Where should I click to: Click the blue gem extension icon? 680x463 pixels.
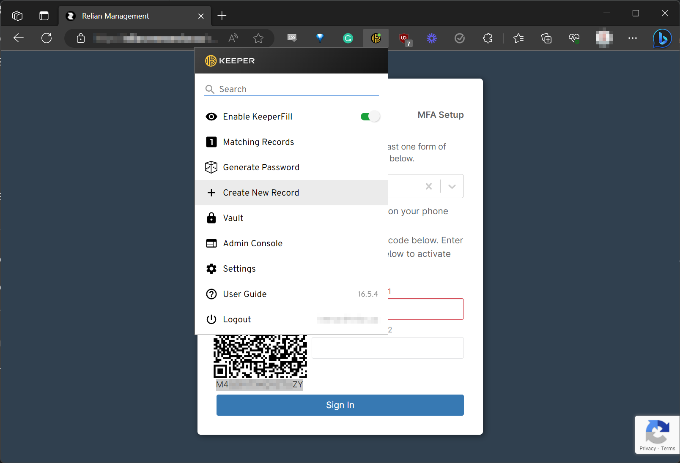click(x=320, y=38)
